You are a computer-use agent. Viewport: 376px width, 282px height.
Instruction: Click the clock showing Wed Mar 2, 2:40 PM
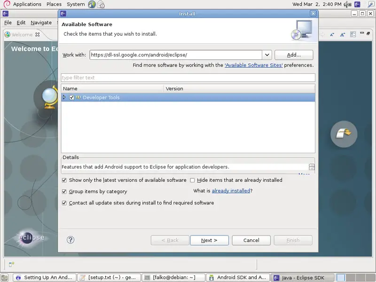[317, 4]
